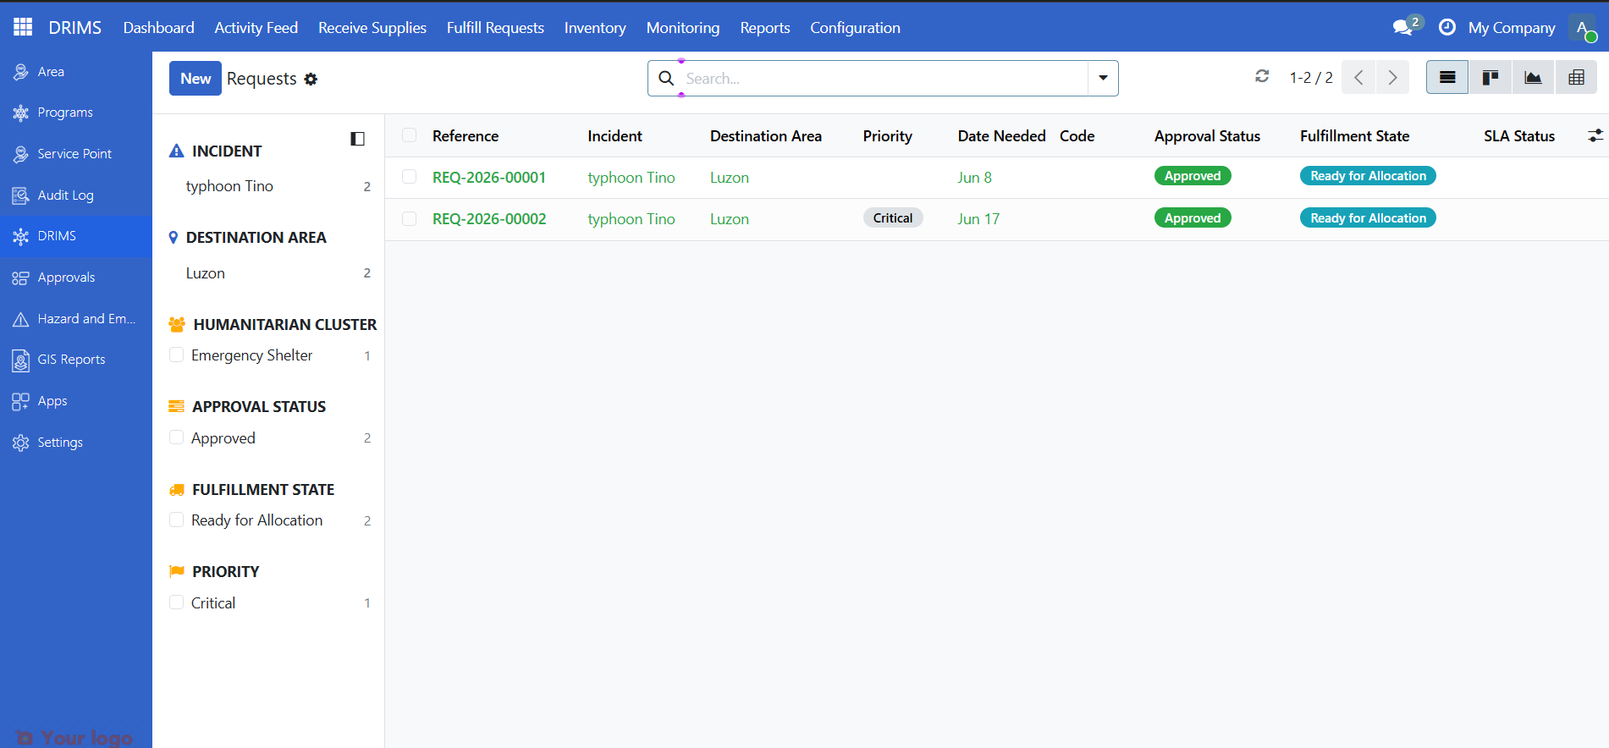Tick checkbox for REQ-2026-00001

click(x=409, y=177)
